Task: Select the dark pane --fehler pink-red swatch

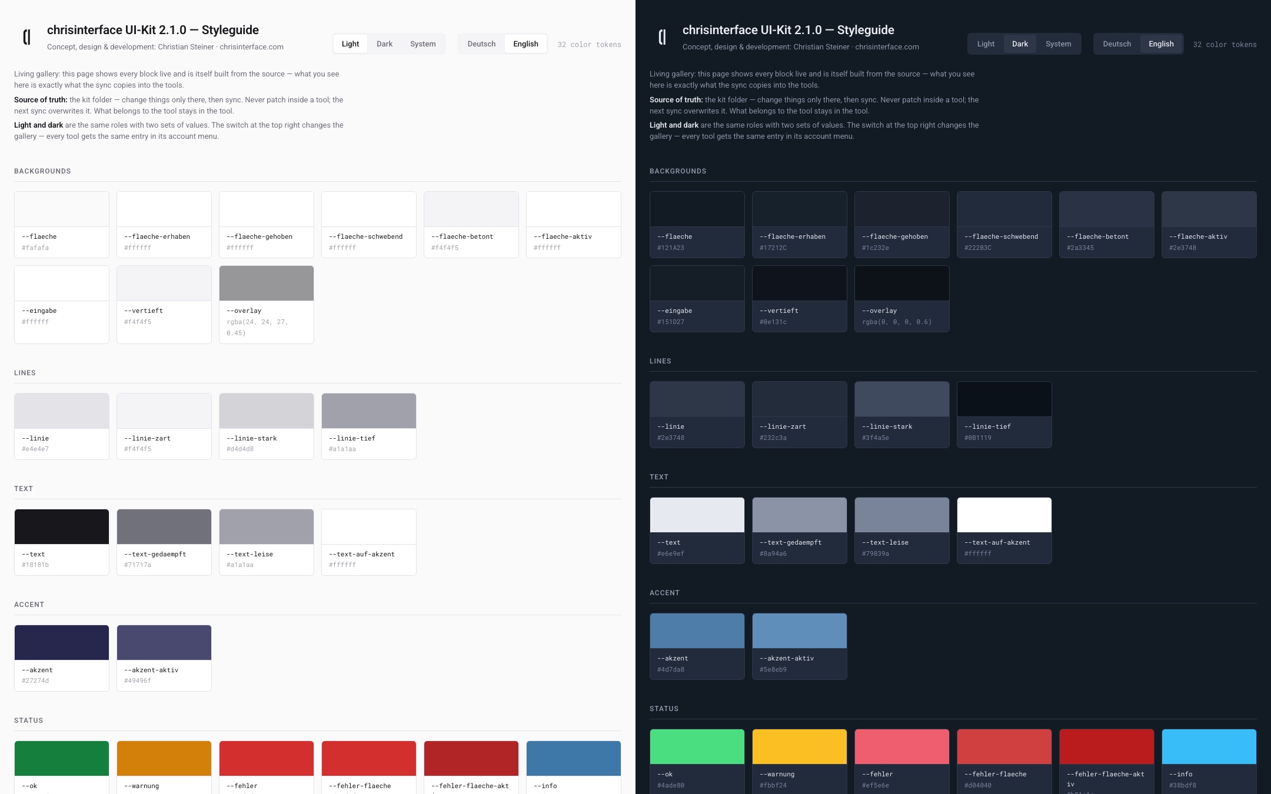Action: pyautogui.click(x=902, y=747)
